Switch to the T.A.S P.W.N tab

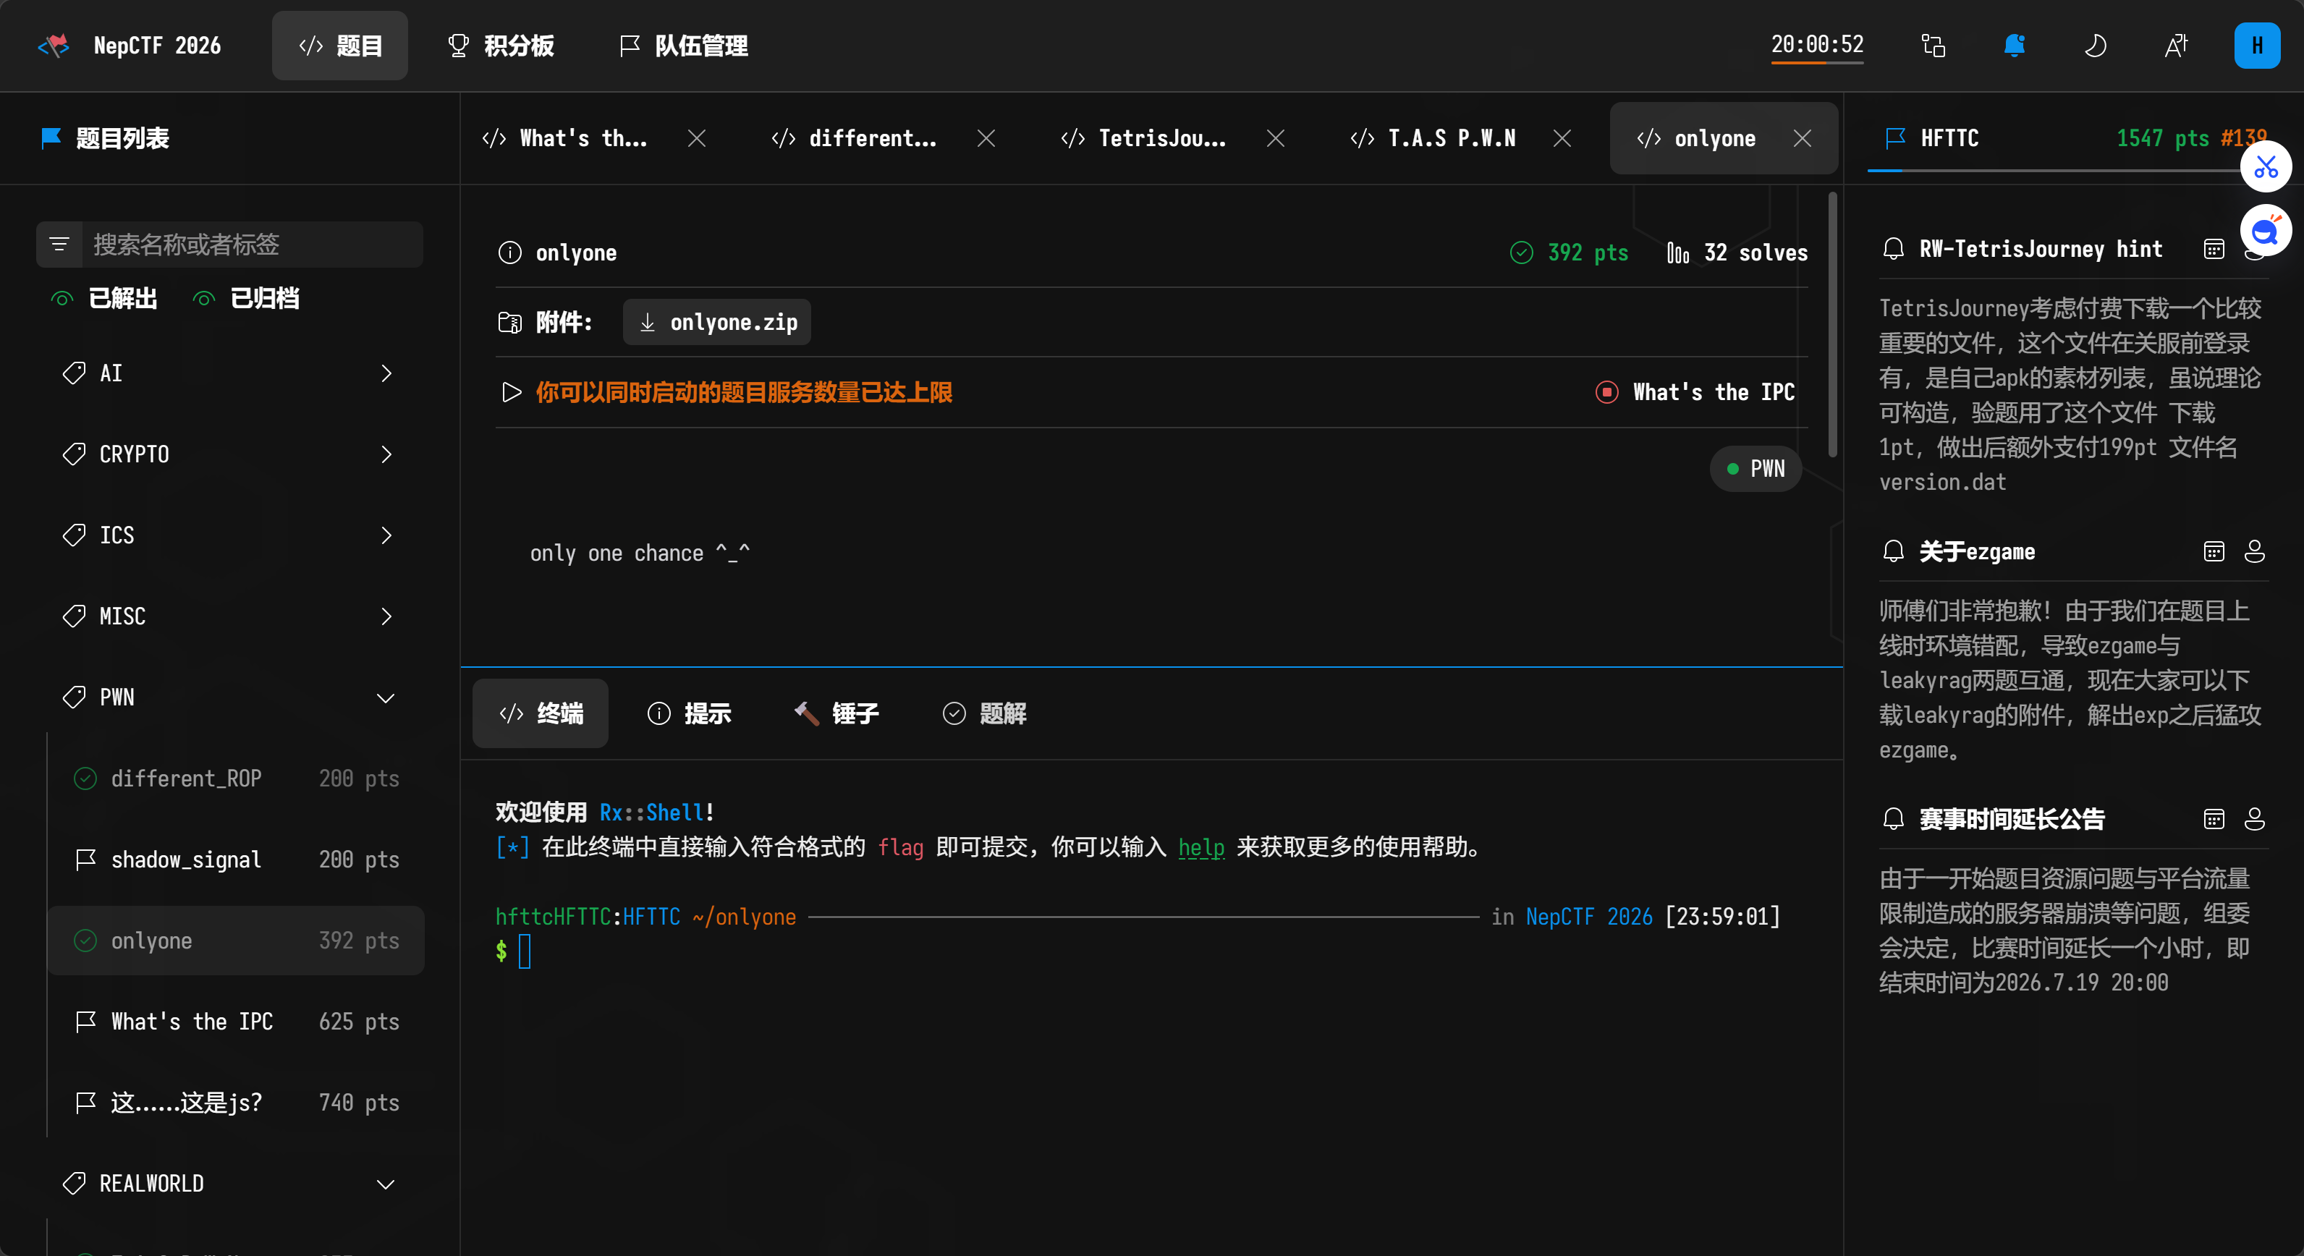click(x=1433, y=137)
